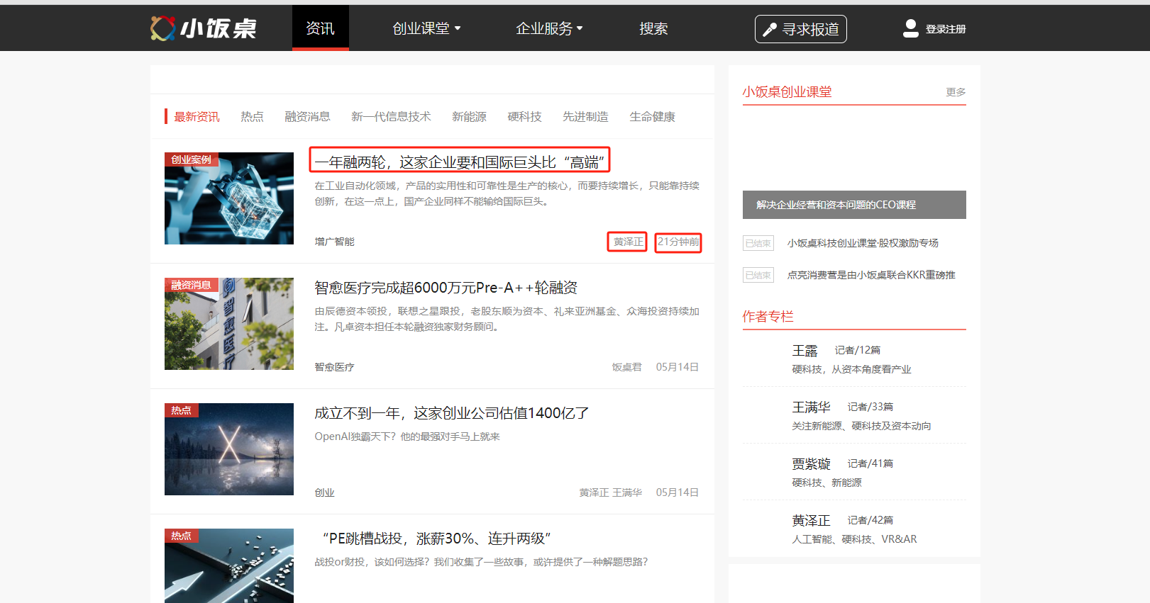Click 05月14日 date on 智愈医疗 article

coord(678,367)
